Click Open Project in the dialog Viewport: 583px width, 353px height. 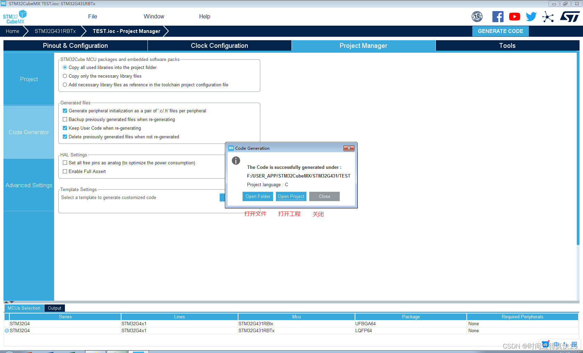(291, 197)
